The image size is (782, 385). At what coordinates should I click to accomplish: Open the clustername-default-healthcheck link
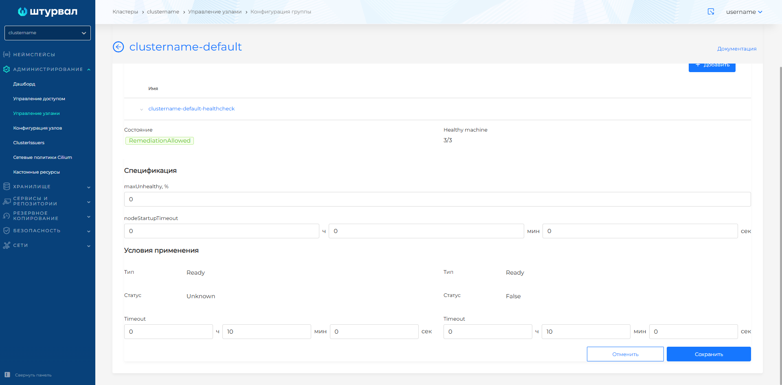point(191,109)
